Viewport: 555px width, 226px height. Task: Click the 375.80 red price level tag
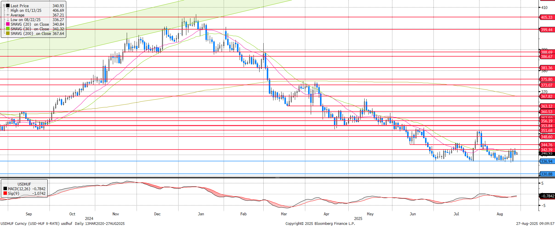[547, 79]
